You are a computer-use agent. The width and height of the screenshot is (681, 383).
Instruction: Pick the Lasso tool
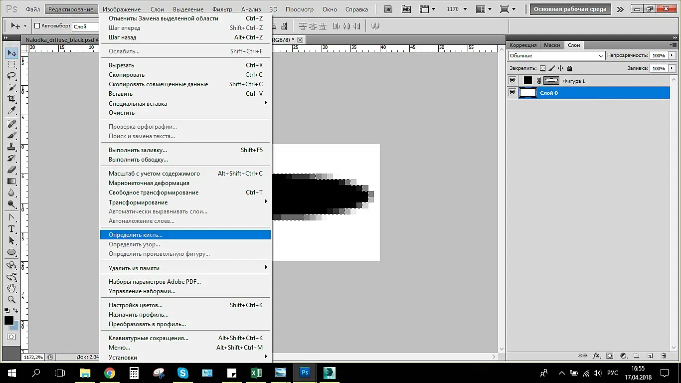(x=11, y=76)
